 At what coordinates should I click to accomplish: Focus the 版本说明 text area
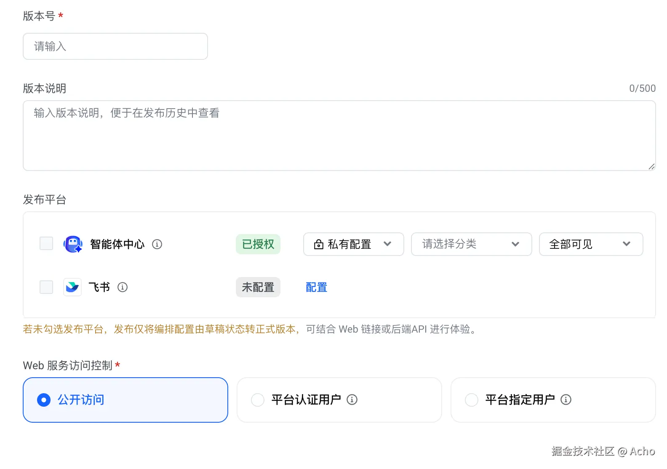coord(339,136)
